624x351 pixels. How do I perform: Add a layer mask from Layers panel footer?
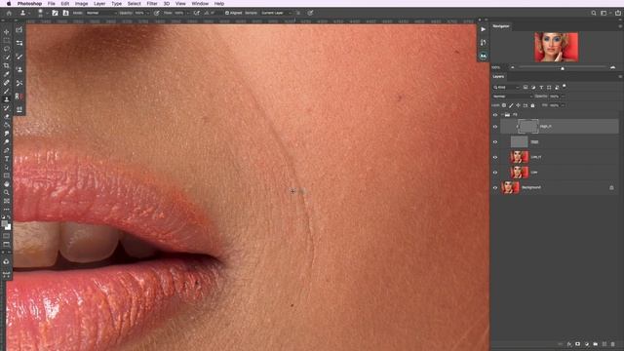(x=578, y=344)
